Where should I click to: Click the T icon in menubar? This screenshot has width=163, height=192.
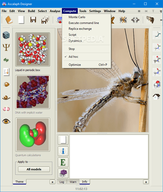[153, 11]
